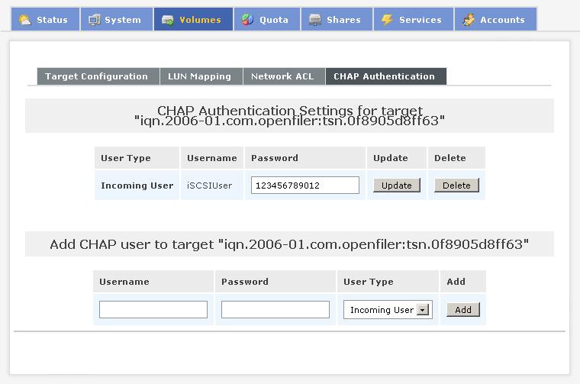Click the Services tab lightning icon
Viewport: 580px width, 384px height.
pyautogui.click(x=387, y=20)
